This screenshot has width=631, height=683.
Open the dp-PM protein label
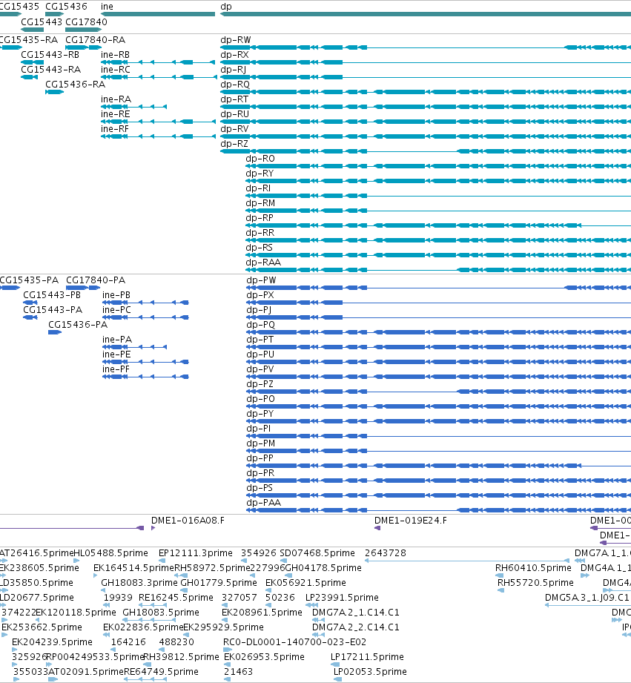click(x=261, y=443)
